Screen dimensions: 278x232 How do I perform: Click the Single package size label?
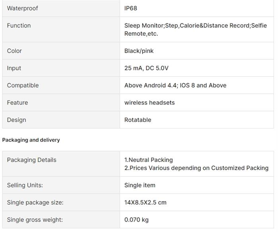pyautogui.click(x=35, y=203)
